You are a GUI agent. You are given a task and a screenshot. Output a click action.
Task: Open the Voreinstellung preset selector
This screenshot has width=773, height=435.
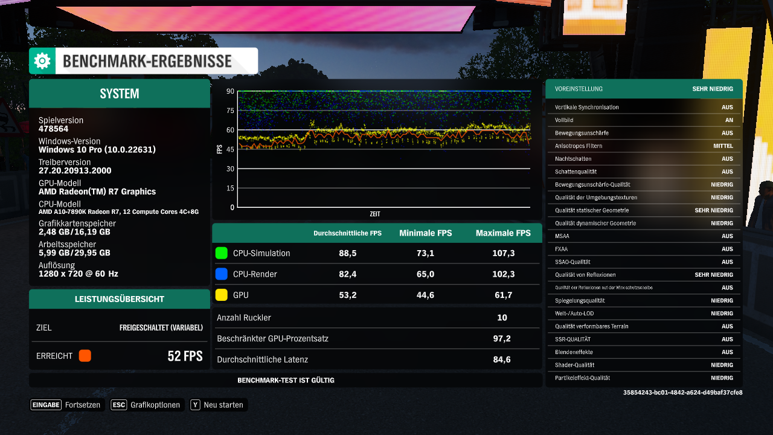pos(644,89)
